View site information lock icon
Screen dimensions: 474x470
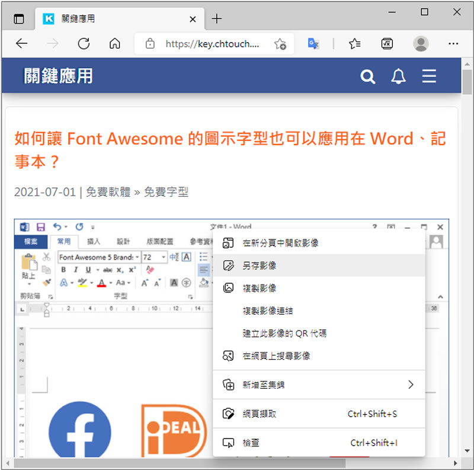coord(150,43)
